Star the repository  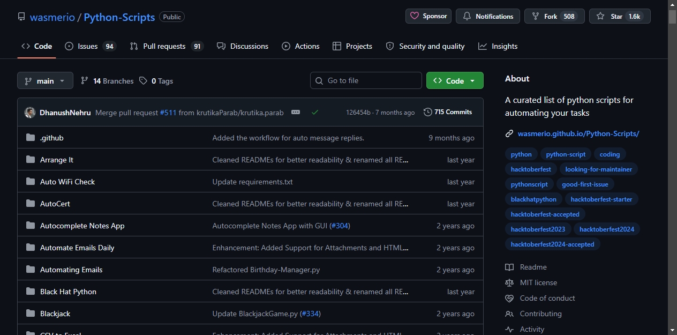tap(620, 16)
